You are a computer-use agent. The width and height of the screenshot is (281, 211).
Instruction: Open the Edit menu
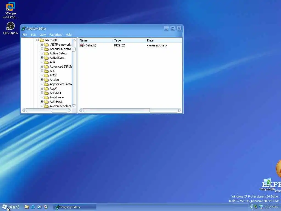pos(33,35)
